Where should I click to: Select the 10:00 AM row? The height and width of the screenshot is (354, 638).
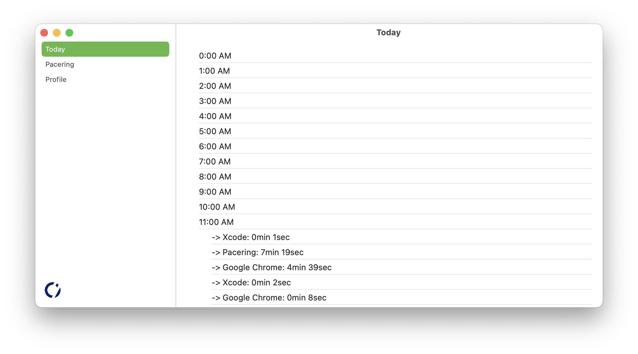click(x=396, y=207)
